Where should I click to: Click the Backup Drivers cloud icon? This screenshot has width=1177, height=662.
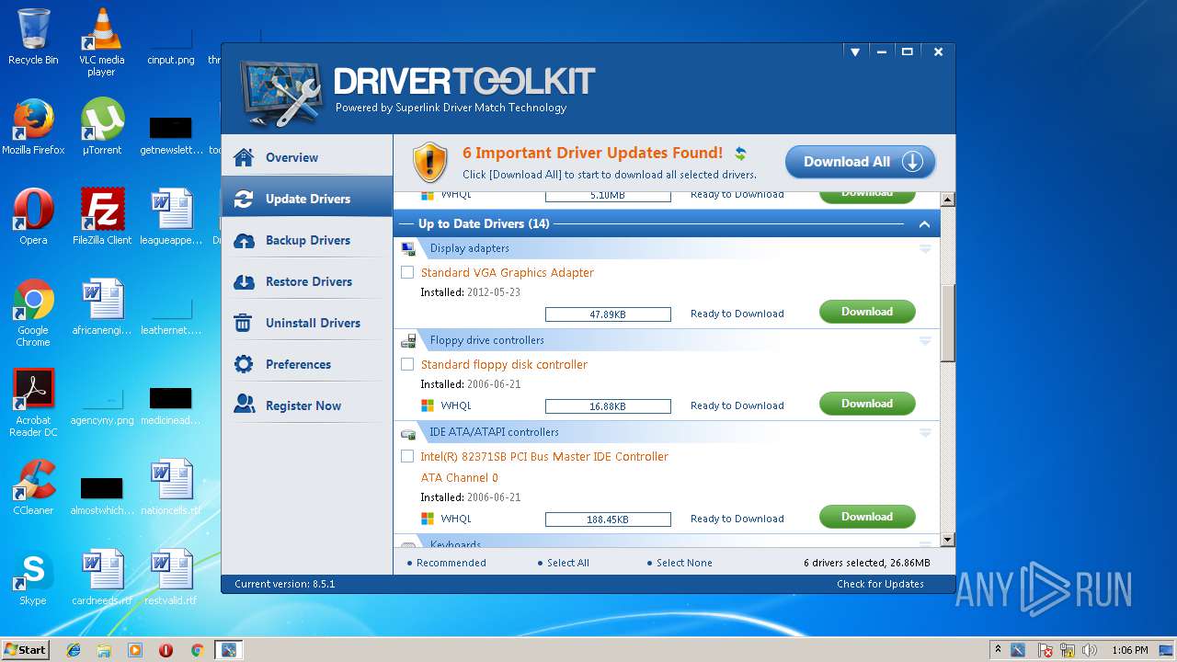(244, 240)
